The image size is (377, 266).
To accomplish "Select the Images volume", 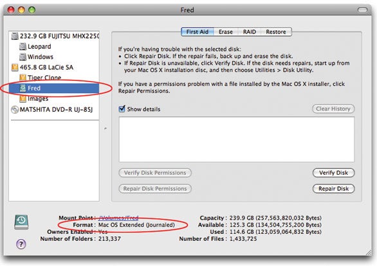I will [55, 98].
